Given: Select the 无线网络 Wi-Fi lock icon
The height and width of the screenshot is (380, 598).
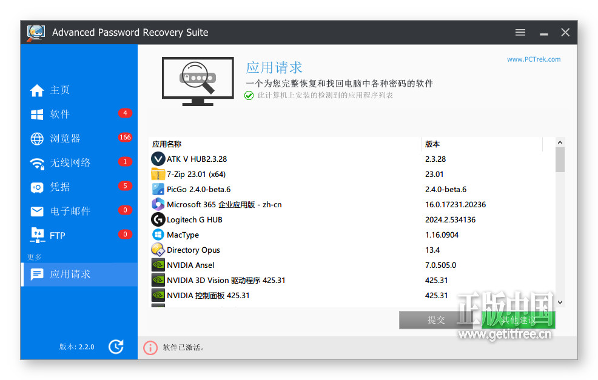Looking at the screenshot, I should 37,163.
